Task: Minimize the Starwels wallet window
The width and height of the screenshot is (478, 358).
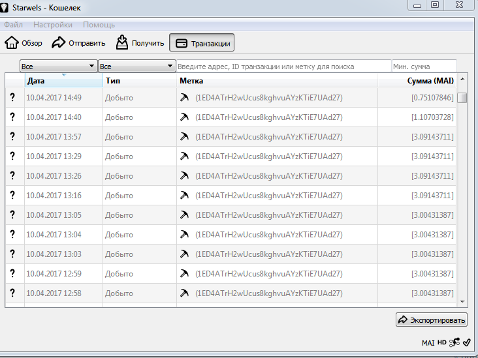Action: [417, 5]
